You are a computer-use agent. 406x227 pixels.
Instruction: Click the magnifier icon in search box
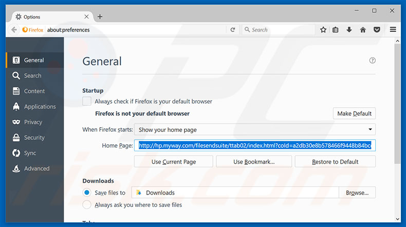[247, 29]
